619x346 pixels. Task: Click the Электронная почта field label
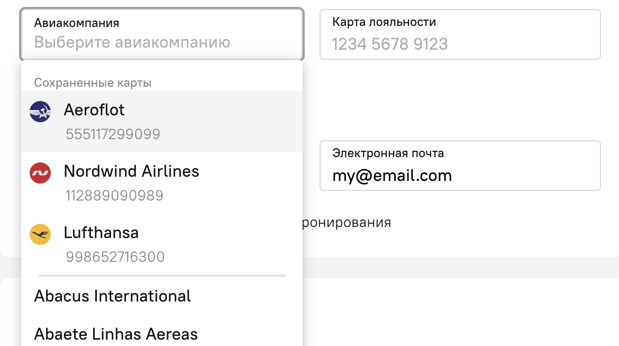coord(388,153)
